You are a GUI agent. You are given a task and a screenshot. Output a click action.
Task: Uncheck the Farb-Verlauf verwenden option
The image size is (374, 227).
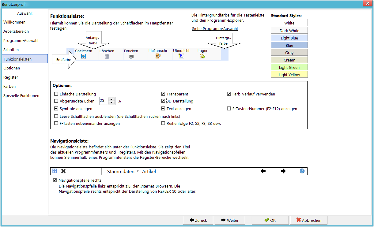click(x=229, y=94)
